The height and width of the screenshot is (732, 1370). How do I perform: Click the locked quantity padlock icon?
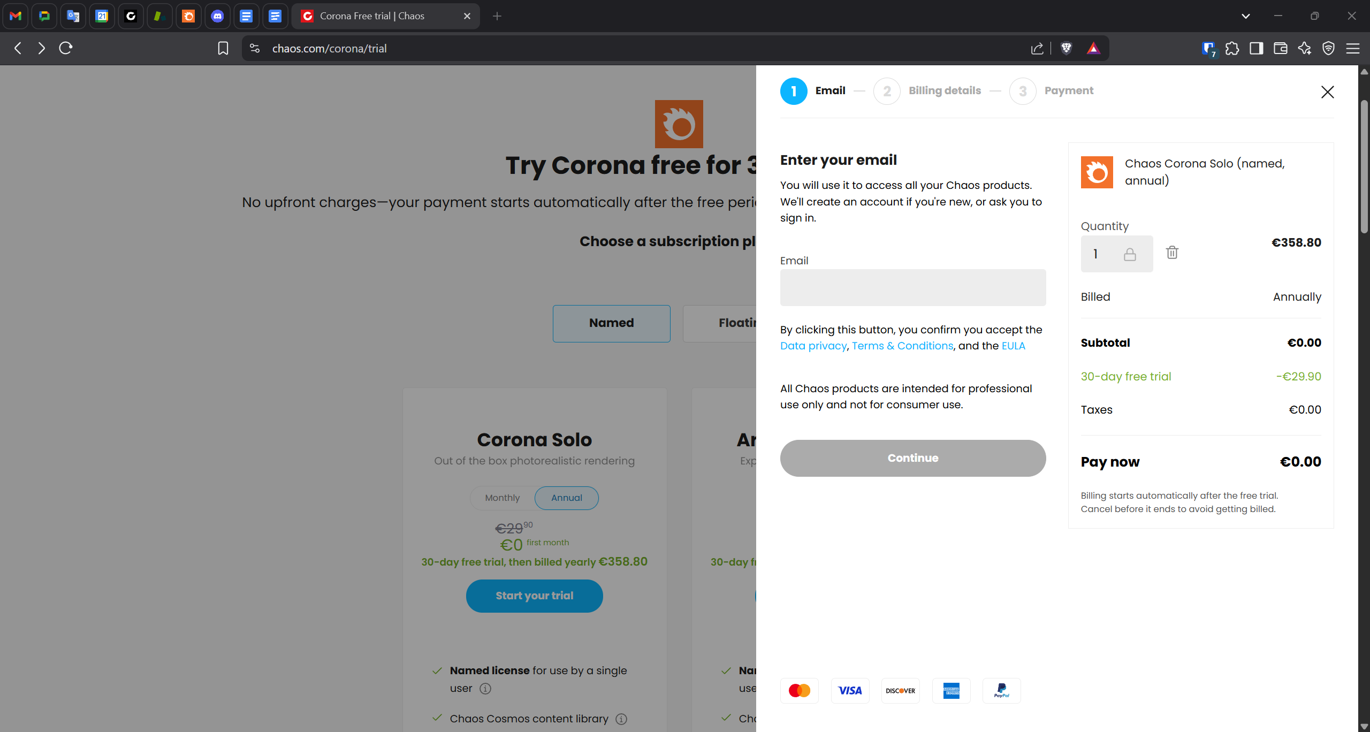[x=1130, y=254]
